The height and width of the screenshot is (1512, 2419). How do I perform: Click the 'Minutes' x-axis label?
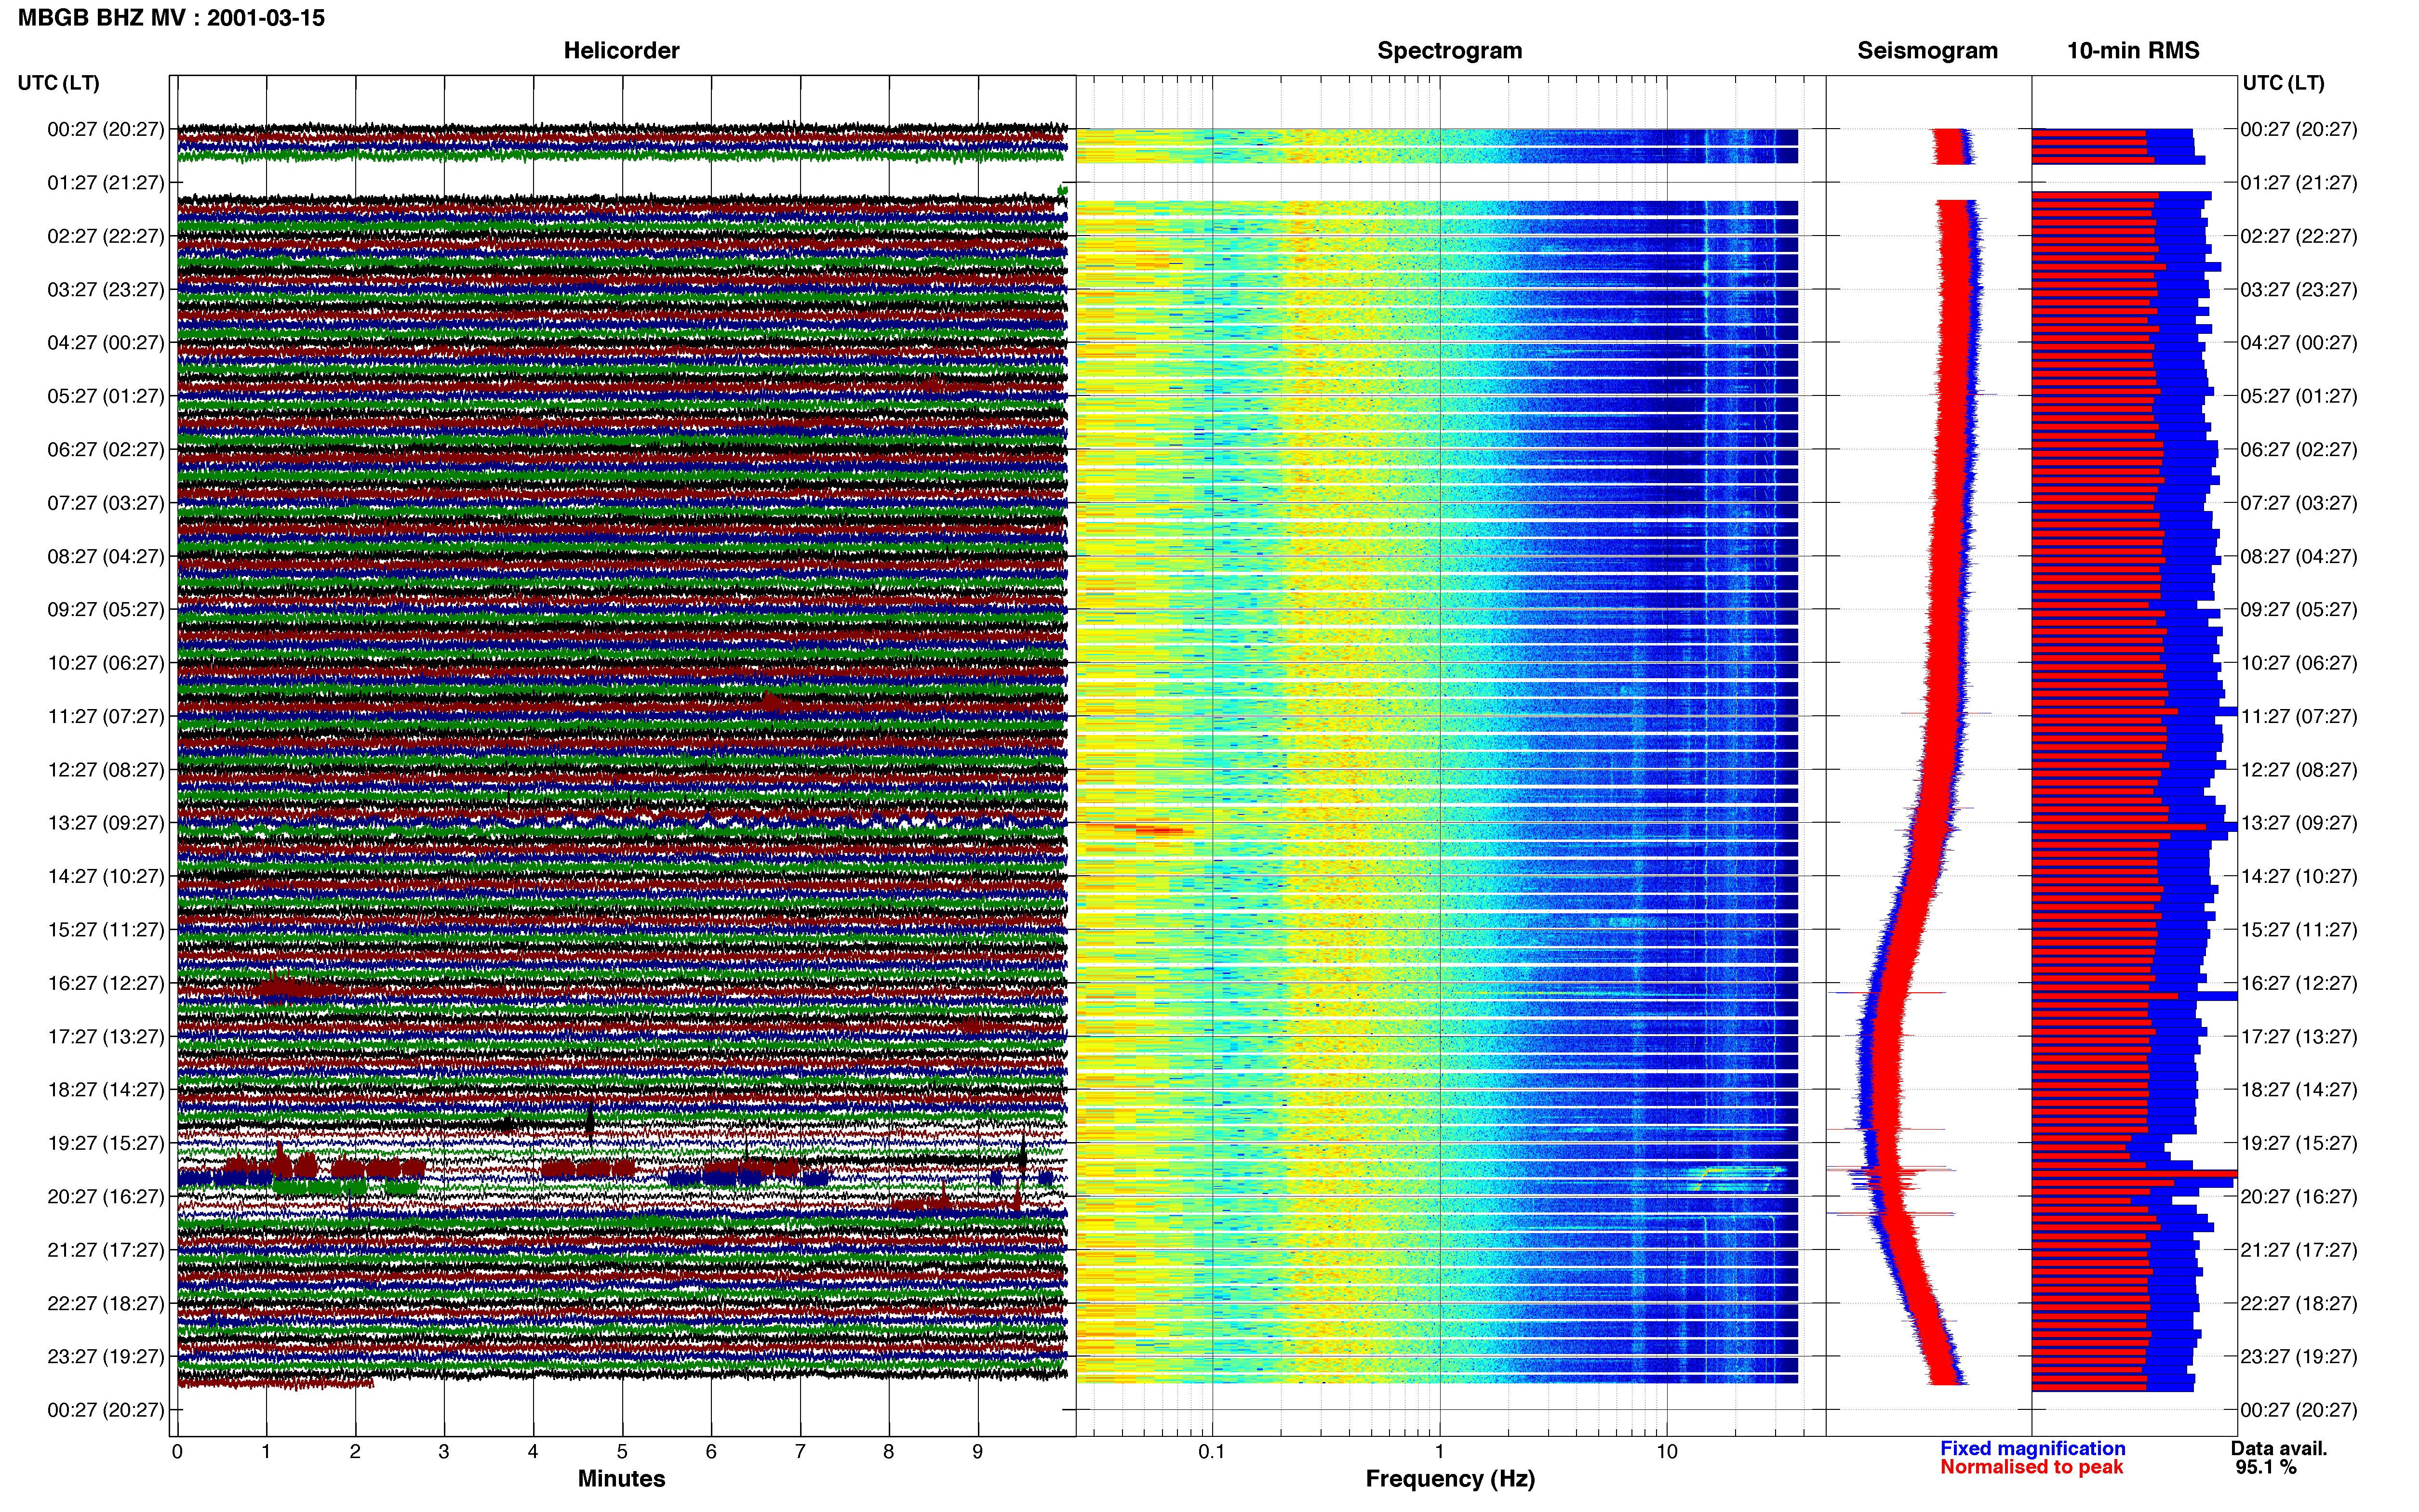coord(621,1479)
